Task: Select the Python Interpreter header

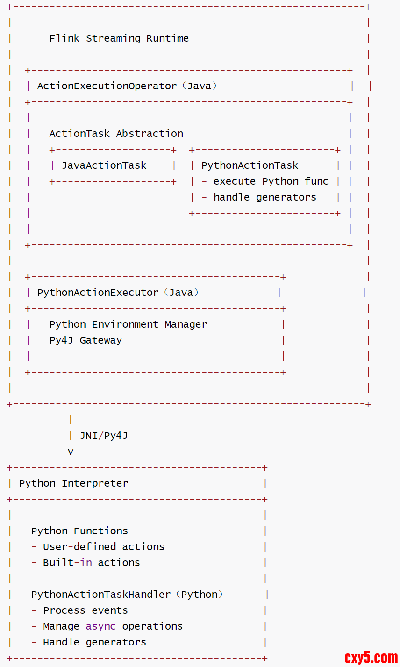Action: [73, 483]
